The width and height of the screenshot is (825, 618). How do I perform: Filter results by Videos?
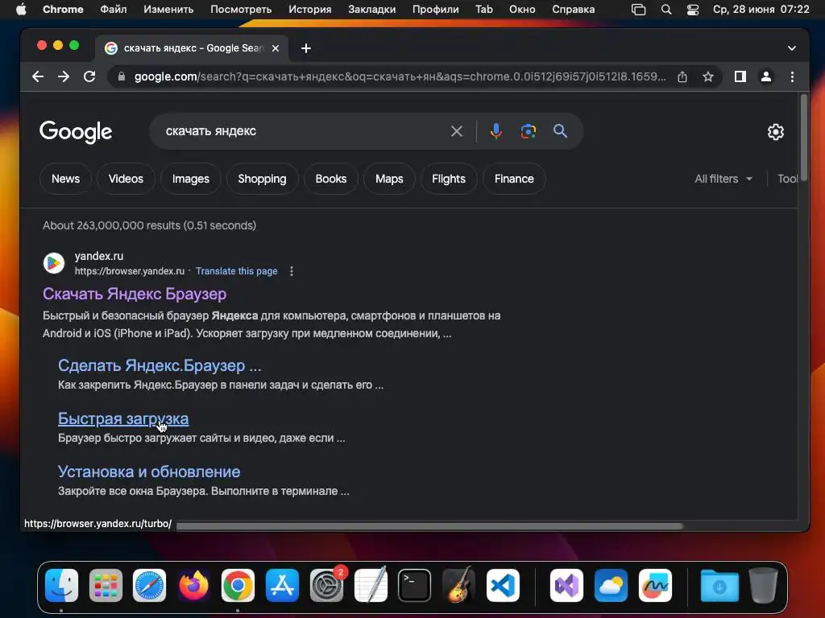[126, 179]
